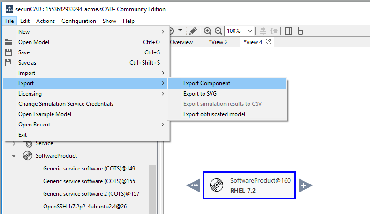Select Generic service software (COTS)@149

pyautogui.click(x=89, y=169)
